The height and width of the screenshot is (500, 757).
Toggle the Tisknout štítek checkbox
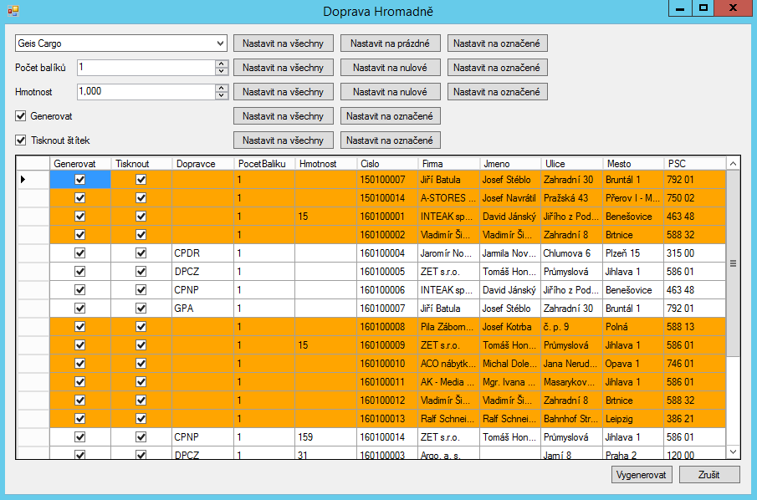coord(20,140)
